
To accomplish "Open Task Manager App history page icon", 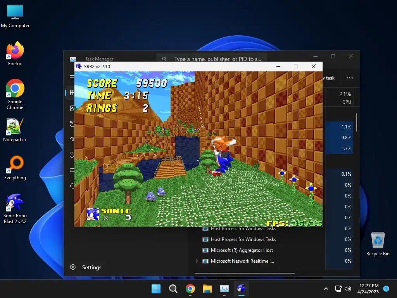I will pyautogui.click(x=72, y=124).
